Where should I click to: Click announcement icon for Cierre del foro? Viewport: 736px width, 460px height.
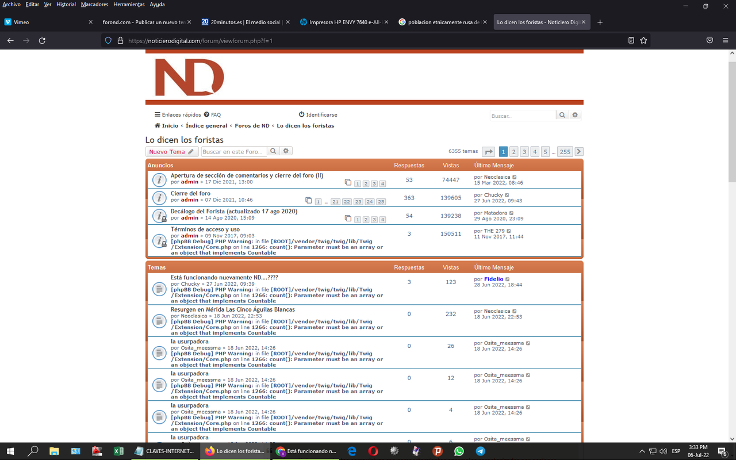coord(159,197)
